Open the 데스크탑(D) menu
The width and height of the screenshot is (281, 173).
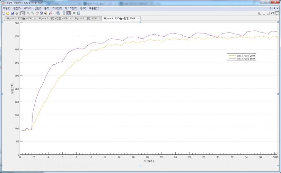[x=71, y=8]
